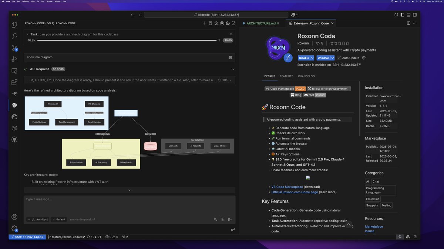The width and height of the screenshot is (444, 249).
Task: Open the Search view in activity bar
Action: 14,36
